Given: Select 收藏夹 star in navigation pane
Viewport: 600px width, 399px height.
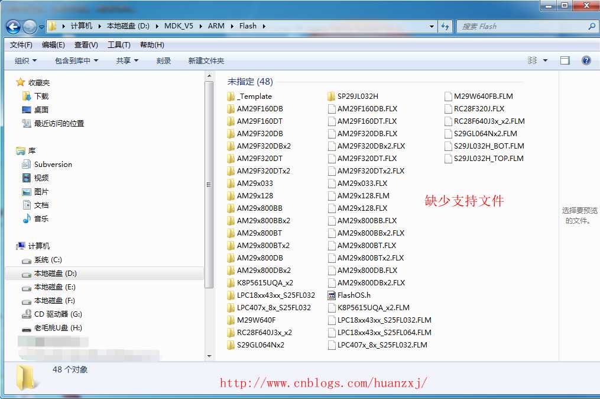Looking at the screenshot, I should (20, 82).
